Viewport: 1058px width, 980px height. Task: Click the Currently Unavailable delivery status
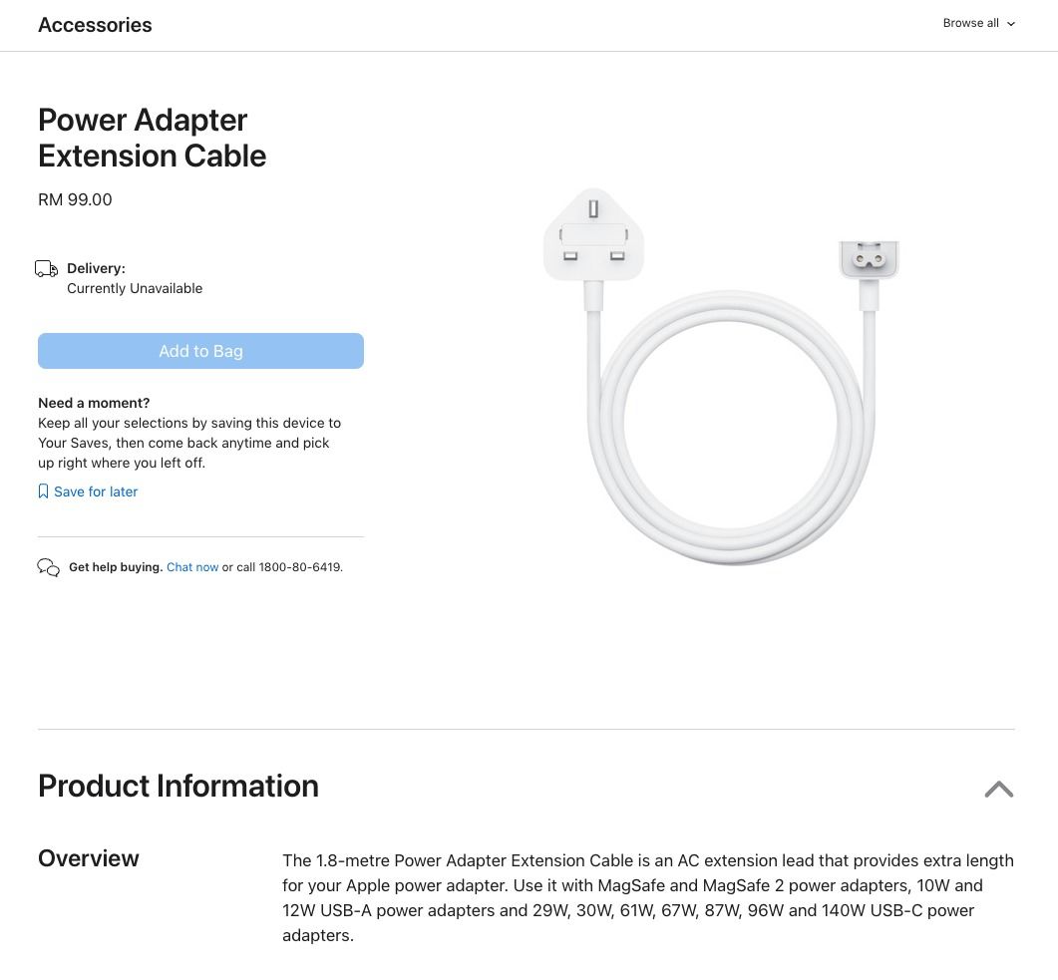135,288
